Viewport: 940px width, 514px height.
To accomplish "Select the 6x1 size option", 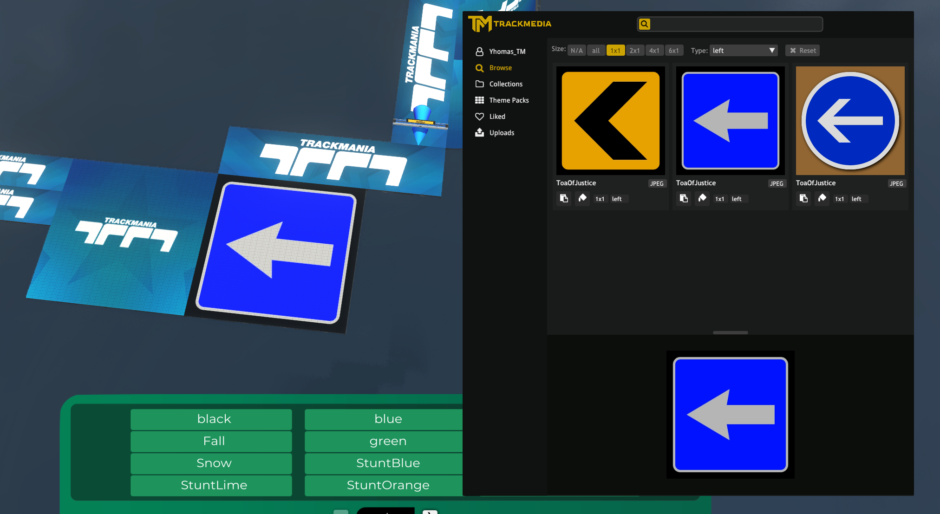I will tap(674, 50).
